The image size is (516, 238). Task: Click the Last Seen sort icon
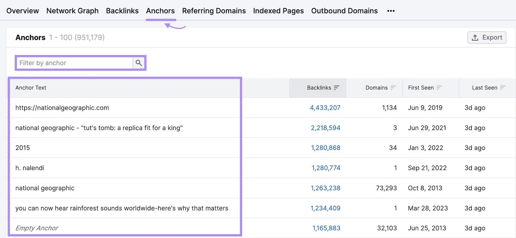502,88
